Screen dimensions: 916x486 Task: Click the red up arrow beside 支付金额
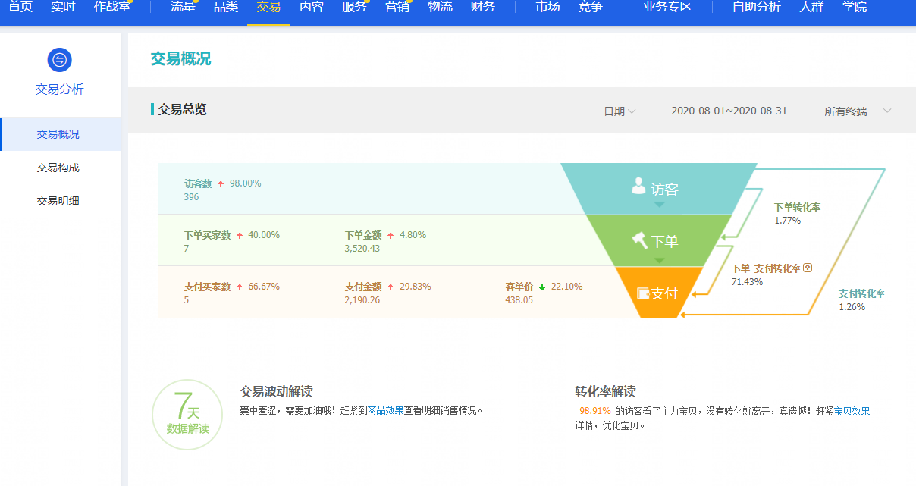[x=391, y=287]
